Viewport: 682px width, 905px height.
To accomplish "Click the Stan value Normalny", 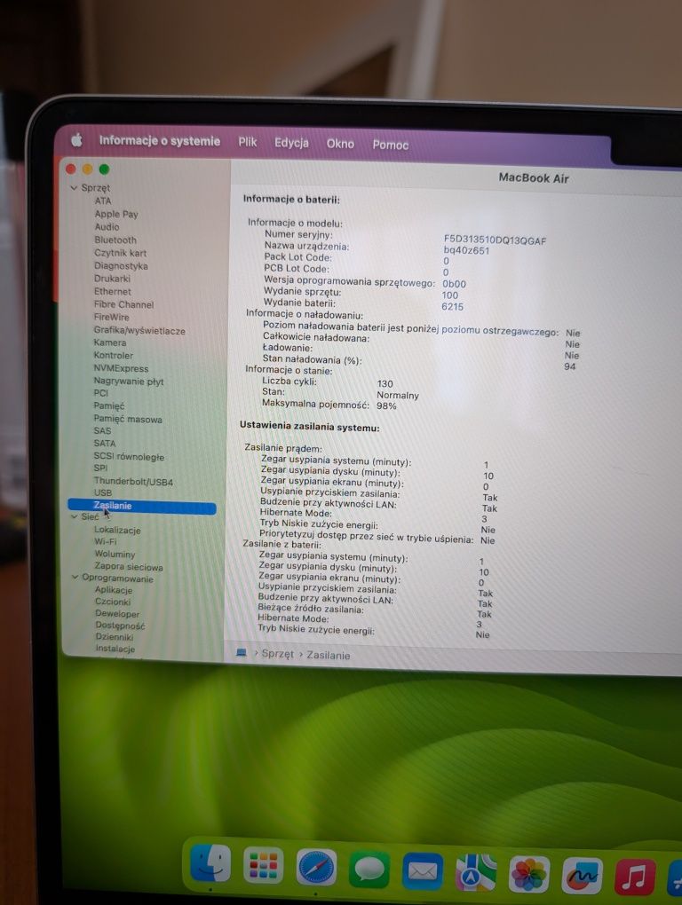I will pos(397,396).
